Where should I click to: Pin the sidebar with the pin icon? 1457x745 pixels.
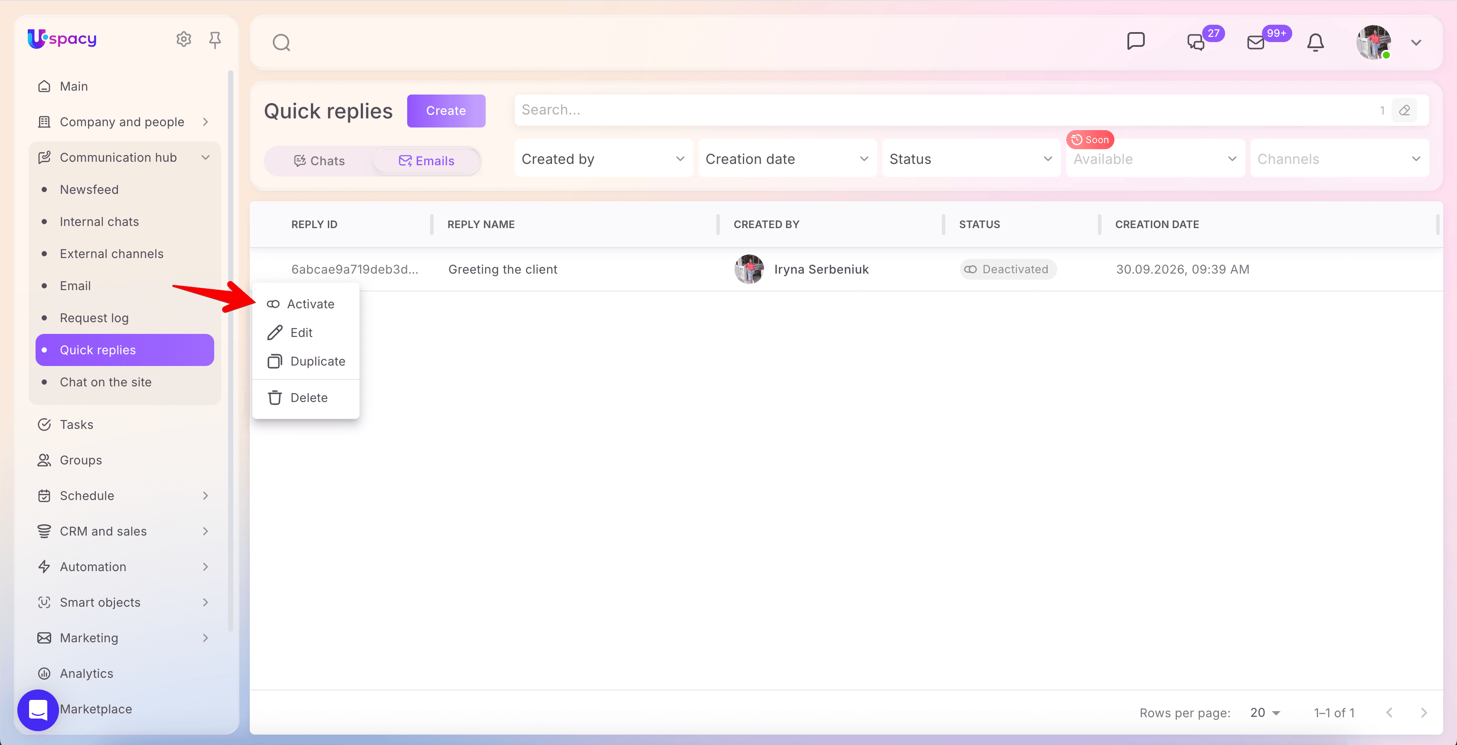click(215, 39)
